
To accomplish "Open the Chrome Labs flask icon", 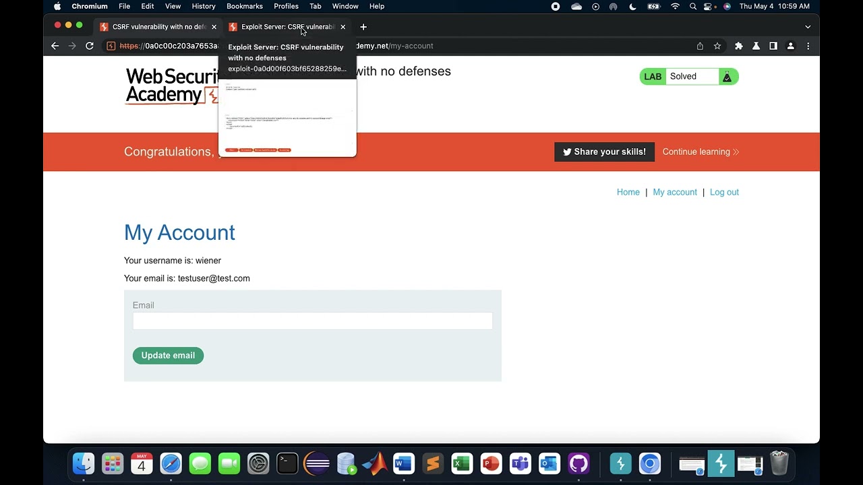I will (x=756, y=46).
